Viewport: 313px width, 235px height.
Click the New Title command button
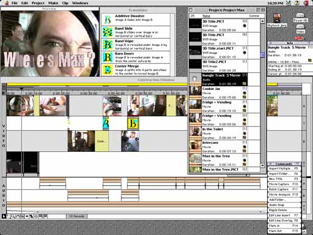point(284,179)
